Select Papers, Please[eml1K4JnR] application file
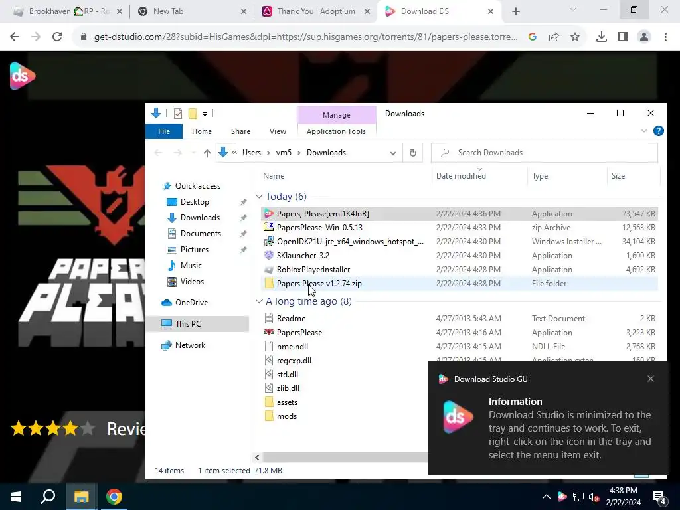Viewport: 680px width, 510px height. (460, 214)
